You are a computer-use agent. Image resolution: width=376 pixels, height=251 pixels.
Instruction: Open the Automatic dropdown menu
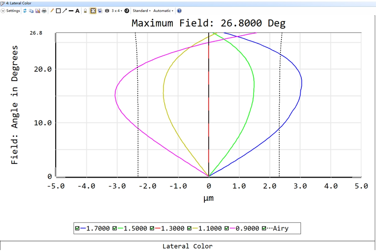pyautogui.click(x=163, y=11)
